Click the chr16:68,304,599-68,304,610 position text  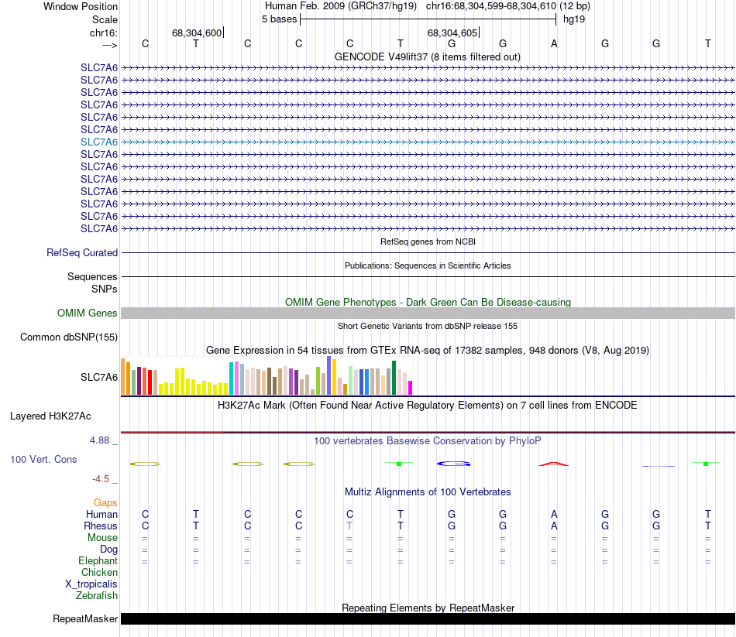pos(491,6)
